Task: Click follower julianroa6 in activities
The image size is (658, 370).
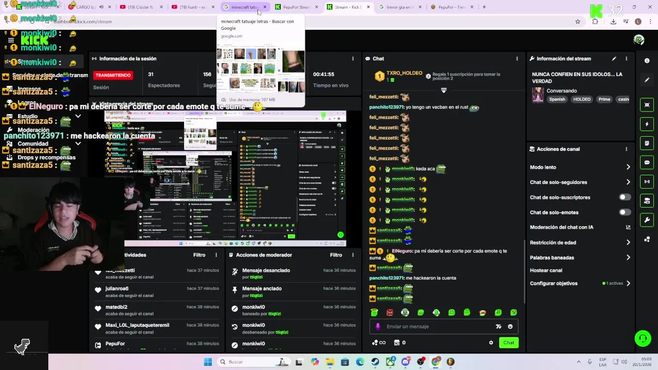Action: (x=117, y=289)
